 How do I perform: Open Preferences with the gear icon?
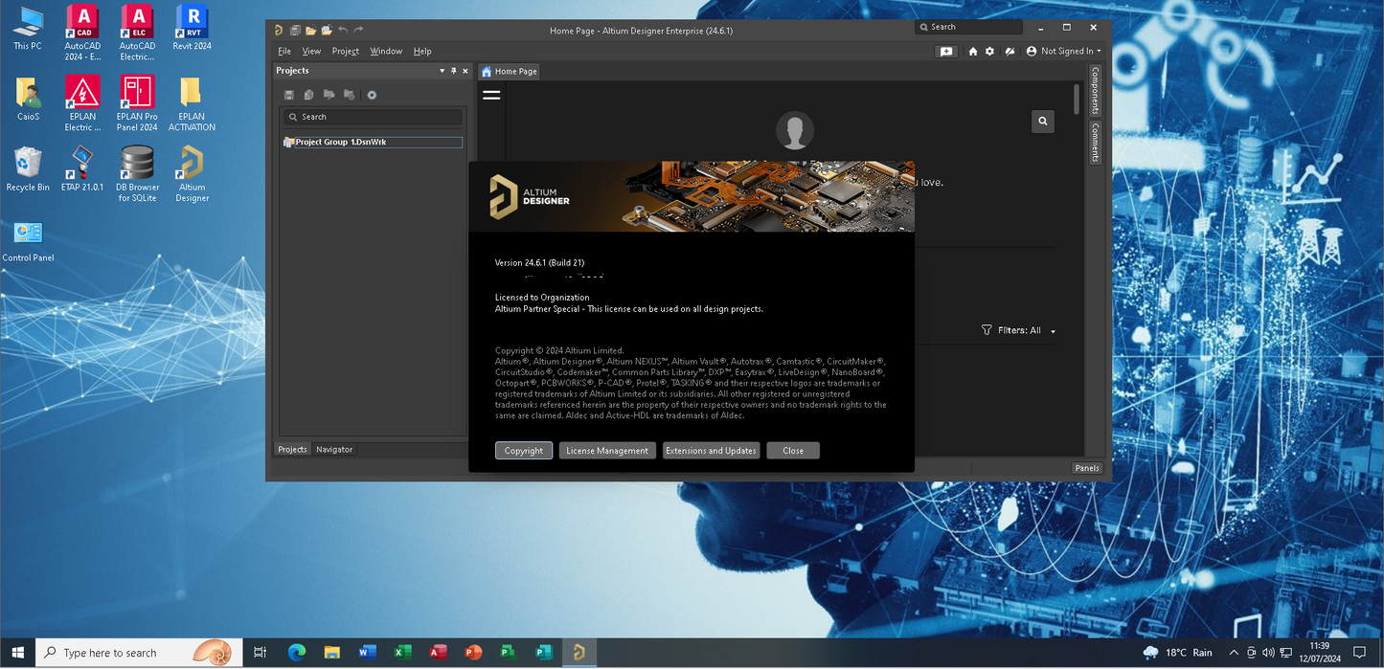pyautogui.click(x=990, y=52)
